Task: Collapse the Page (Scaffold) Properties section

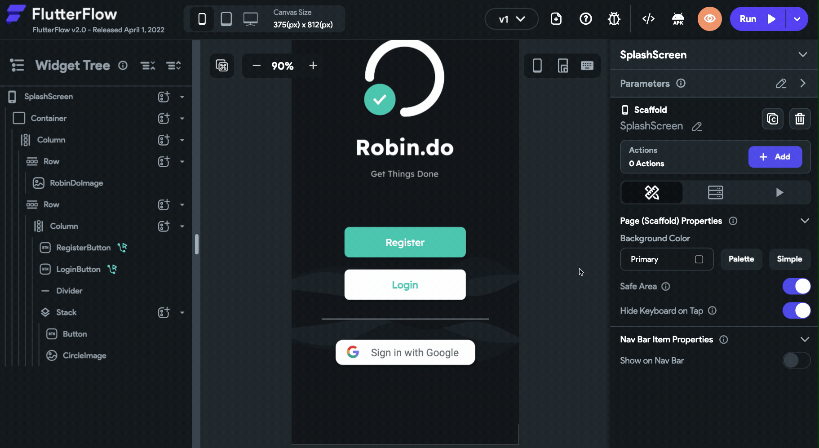Action: coord(805,221)
